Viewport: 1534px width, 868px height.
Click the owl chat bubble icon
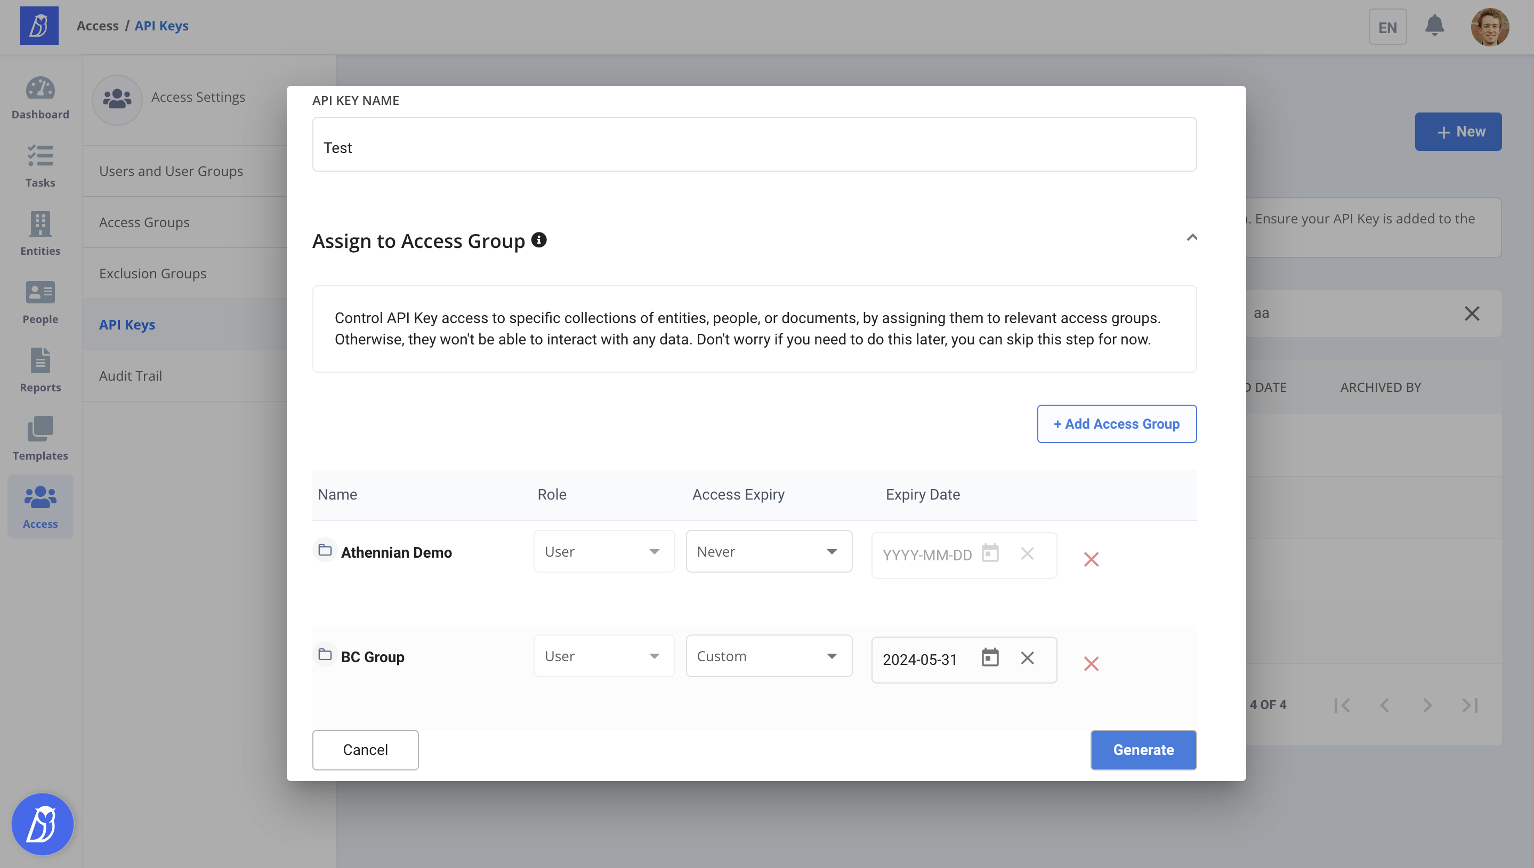click(x=42, y=824)
